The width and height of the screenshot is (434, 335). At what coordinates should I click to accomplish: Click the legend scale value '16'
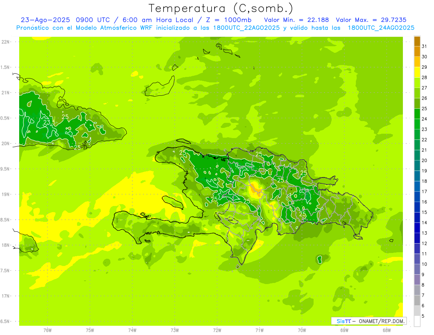[424, 202]
